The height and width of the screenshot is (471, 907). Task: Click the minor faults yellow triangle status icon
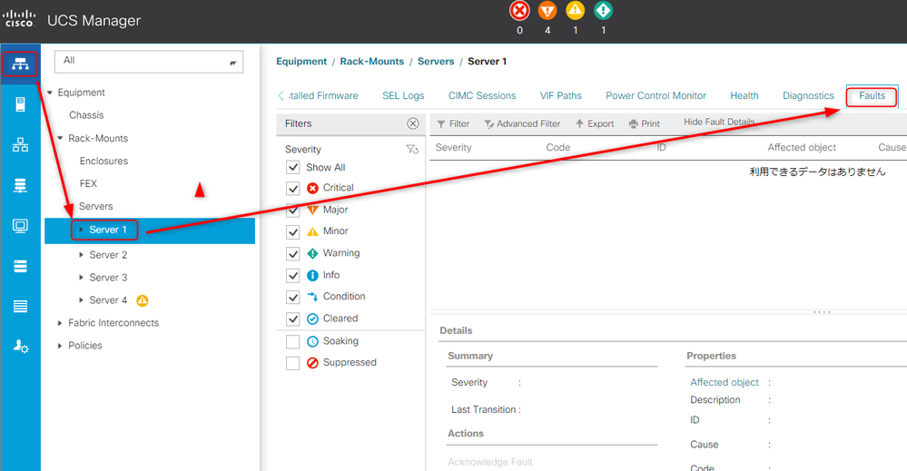[575, 11]
